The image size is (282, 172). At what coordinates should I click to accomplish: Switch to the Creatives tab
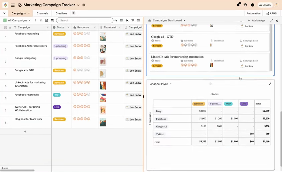pos(61,13)
